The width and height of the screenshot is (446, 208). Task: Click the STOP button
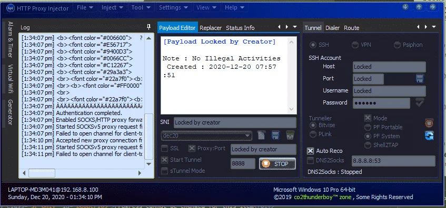(x=277, y=164)
